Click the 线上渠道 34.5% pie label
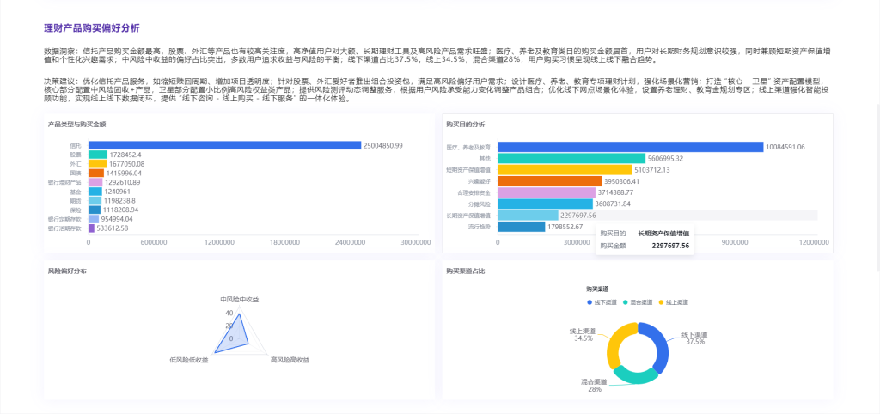The width and height of the screenshot is (880, 414). point(584,335)
